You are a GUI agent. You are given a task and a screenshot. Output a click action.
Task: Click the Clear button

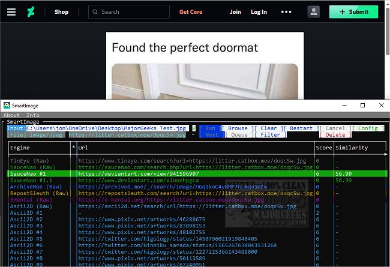[x=269, y=128]
